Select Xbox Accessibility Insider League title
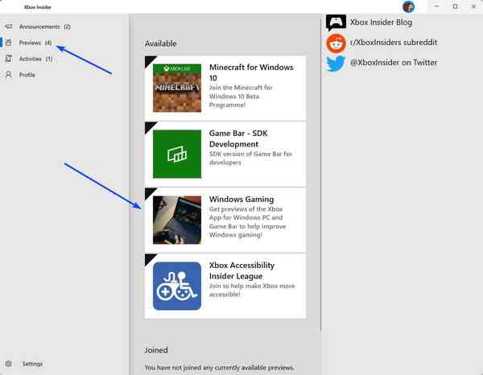This screenshot has width=483, height=375. point(242,270)
